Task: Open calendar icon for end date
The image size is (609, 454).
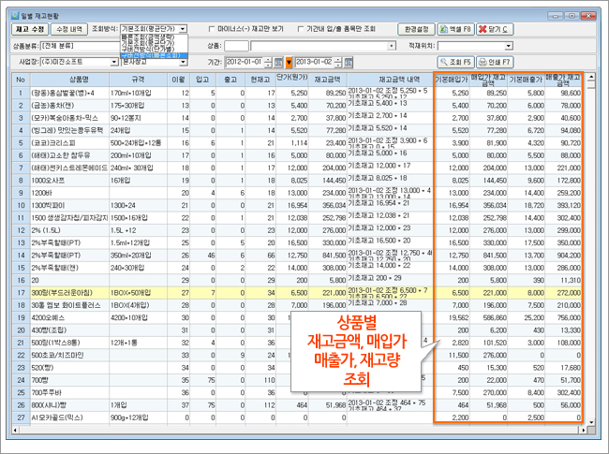Action: point(349,62)
